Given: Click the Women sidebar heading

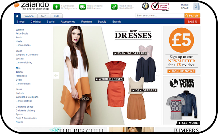Looking at the screenshot, I should click(x=20, y=30).
